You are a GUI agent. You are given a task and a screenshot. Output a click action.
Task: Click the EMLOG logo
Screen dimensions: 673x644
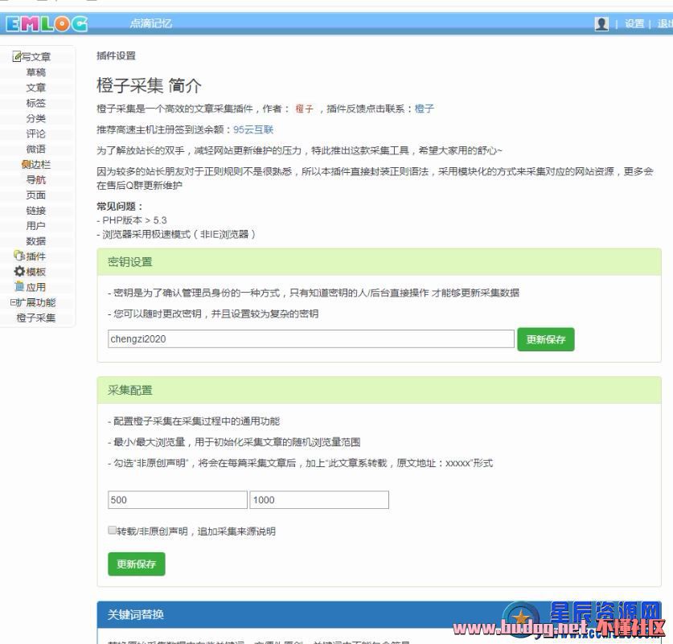click(x=46, y=24)
